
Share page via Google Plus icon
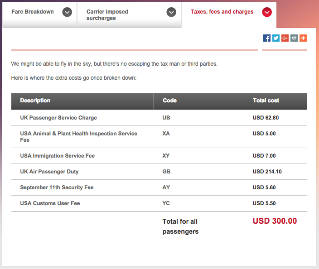pyautogui.click(x=285, y=38)
